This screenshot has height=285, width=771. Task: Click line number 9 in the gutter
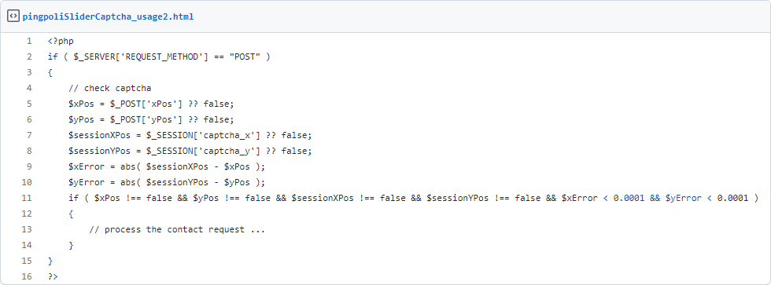click(29, 166)
